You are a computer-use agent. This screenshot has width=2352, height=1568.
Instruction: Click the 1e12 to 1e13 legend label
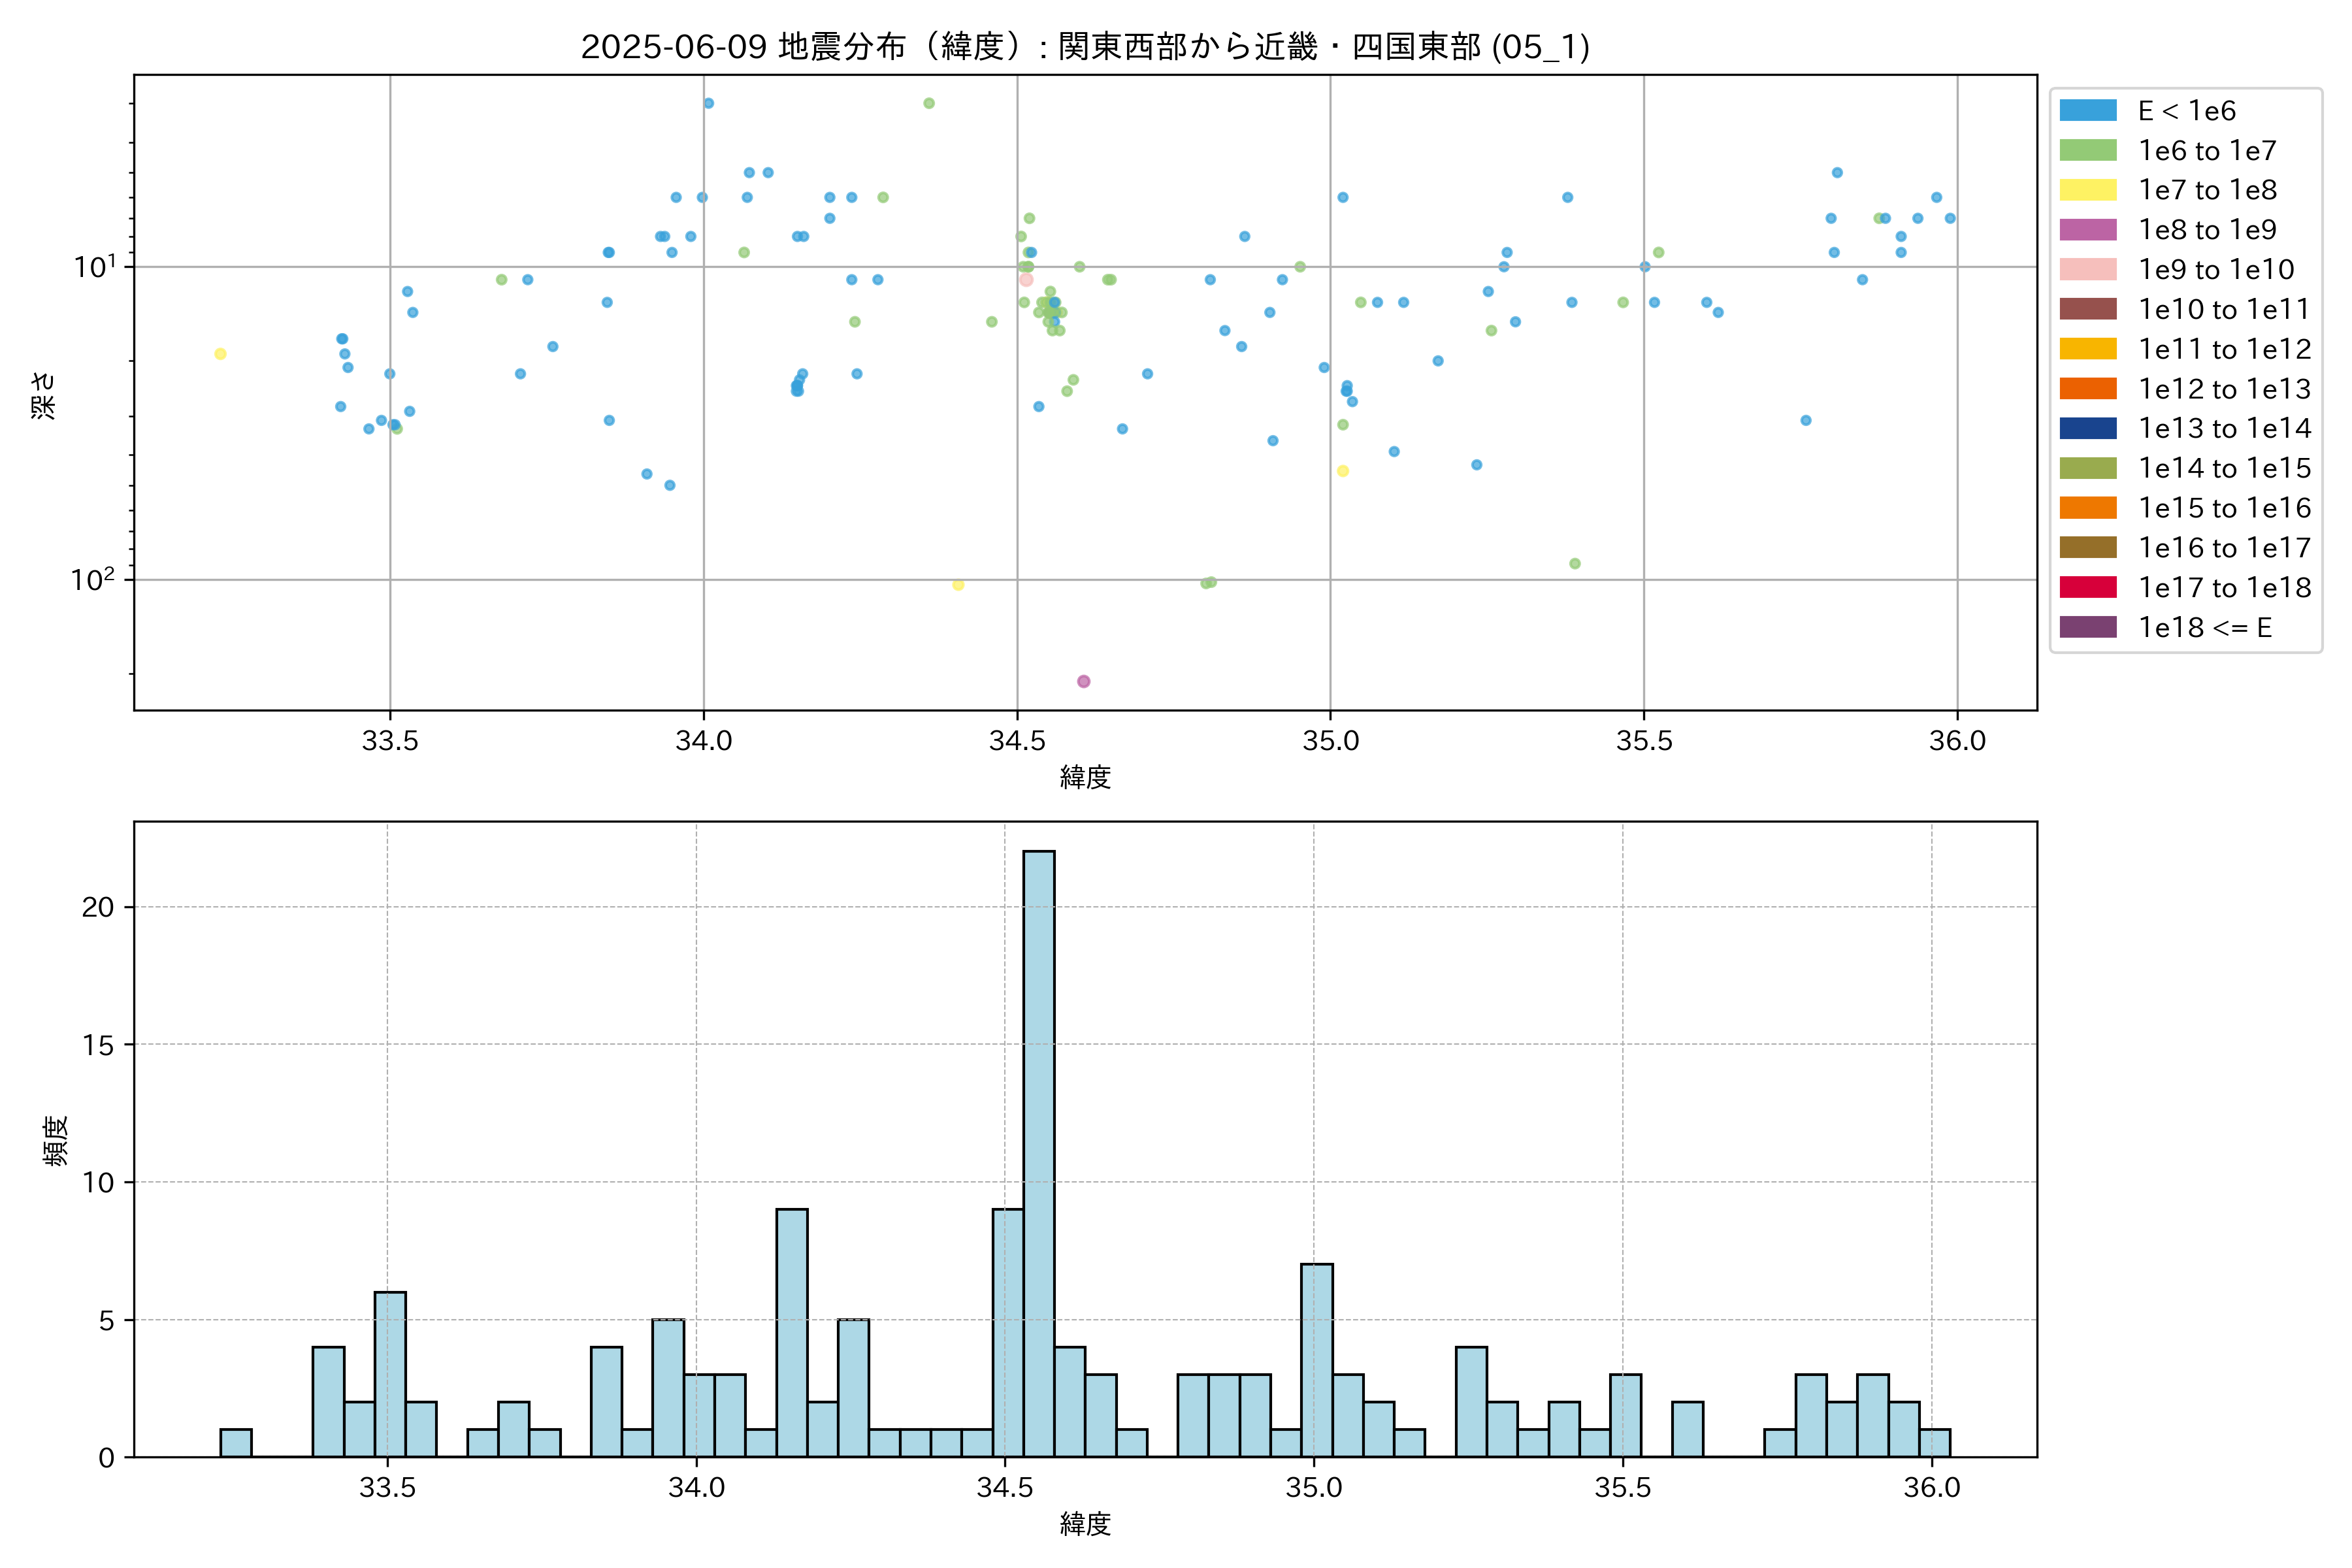[2224, 389]
